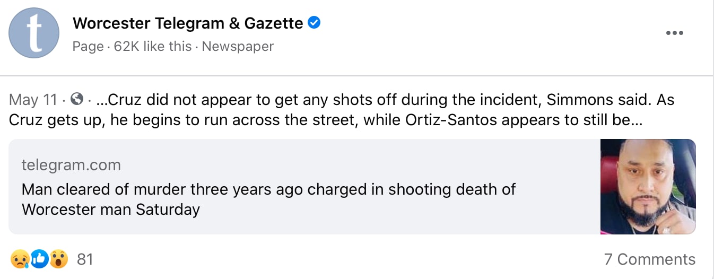Viewport: 714px width, 279px height.
Task: Click the blue thumbs-up like reaction
Action: (x=39, y=259)
